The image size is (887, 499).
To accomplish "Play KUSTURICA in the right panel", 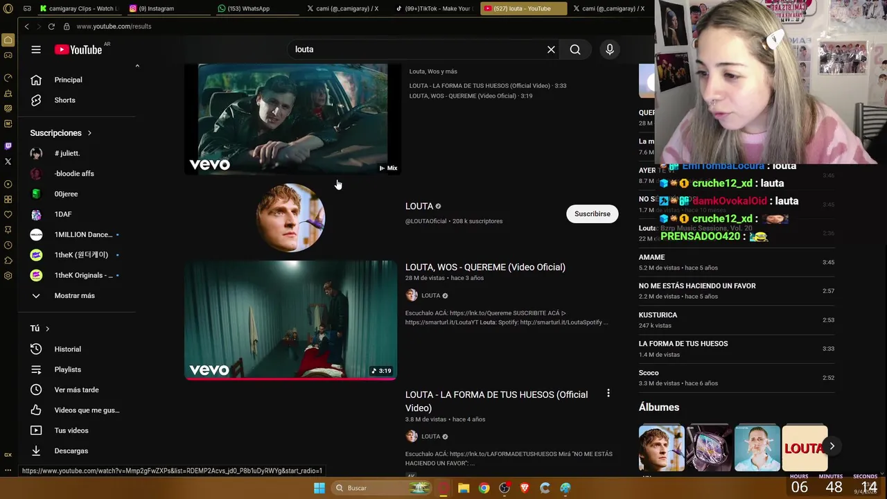I will [x=736, y=319].
